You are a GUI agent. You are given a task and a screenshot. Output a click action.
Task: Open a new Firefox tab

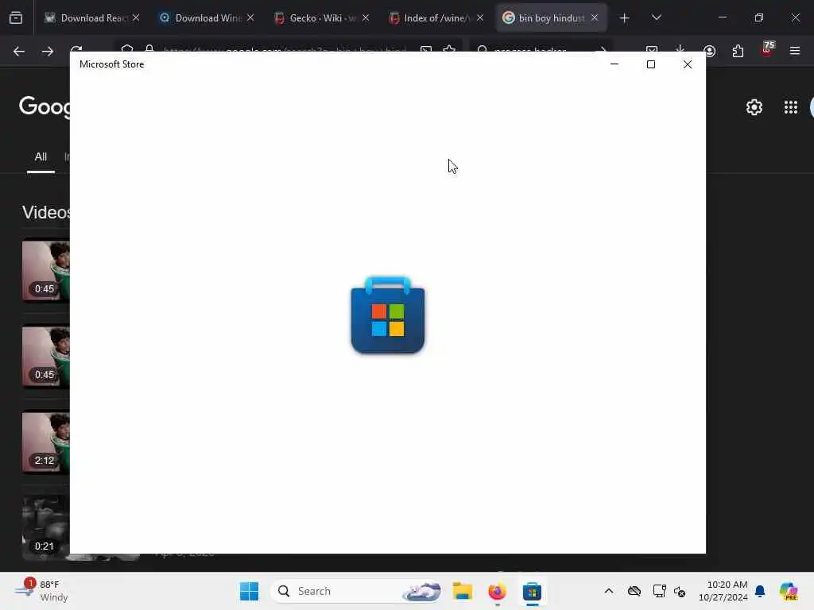click(625, 18)
